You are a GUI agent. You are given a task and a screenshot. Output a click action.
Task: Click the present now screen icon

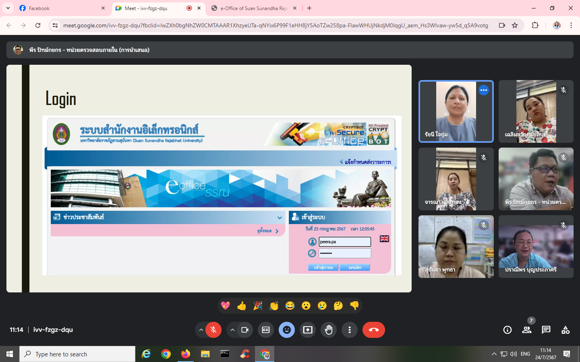(x=308, y=330)
